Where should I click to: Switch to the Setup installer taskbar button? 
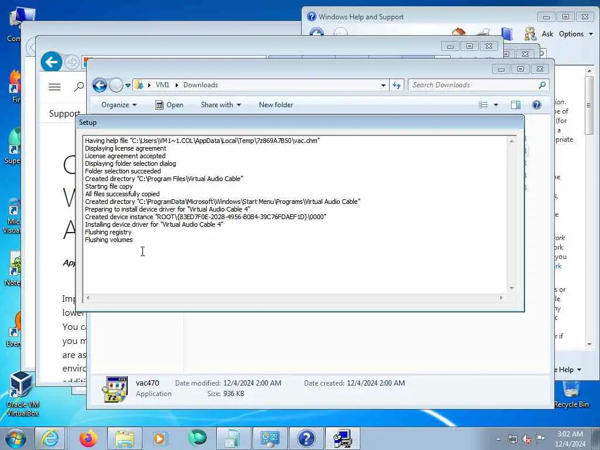click(342, 438)
